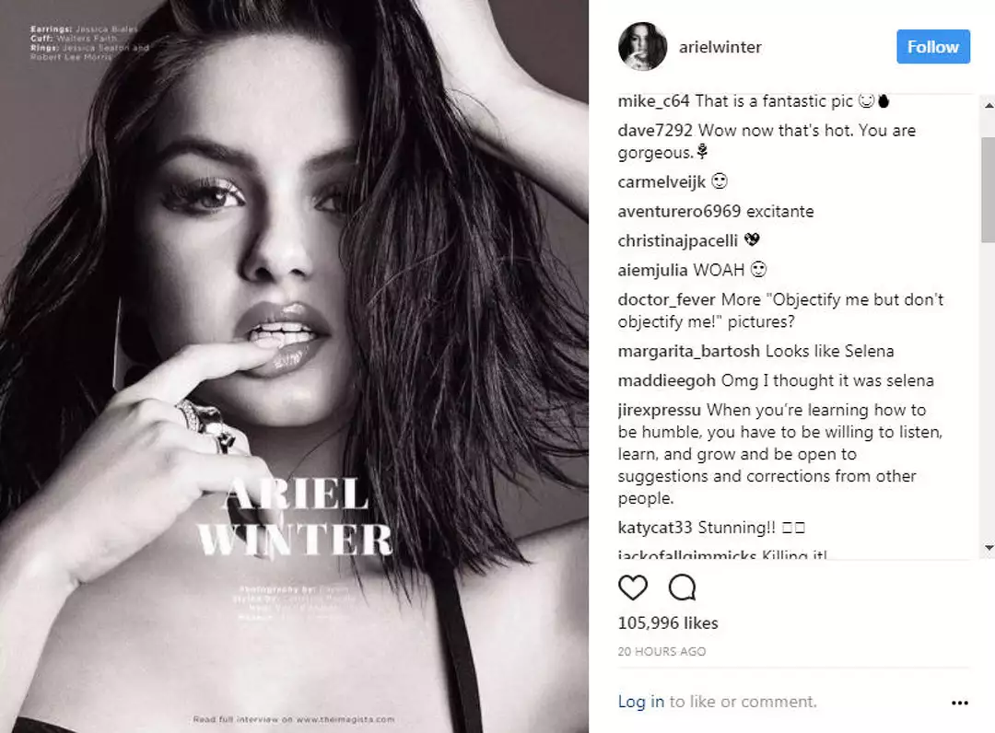View the 105,996 likes list
Image resolution: width=995 pixels, height=733 pixels.
[668, 623]
